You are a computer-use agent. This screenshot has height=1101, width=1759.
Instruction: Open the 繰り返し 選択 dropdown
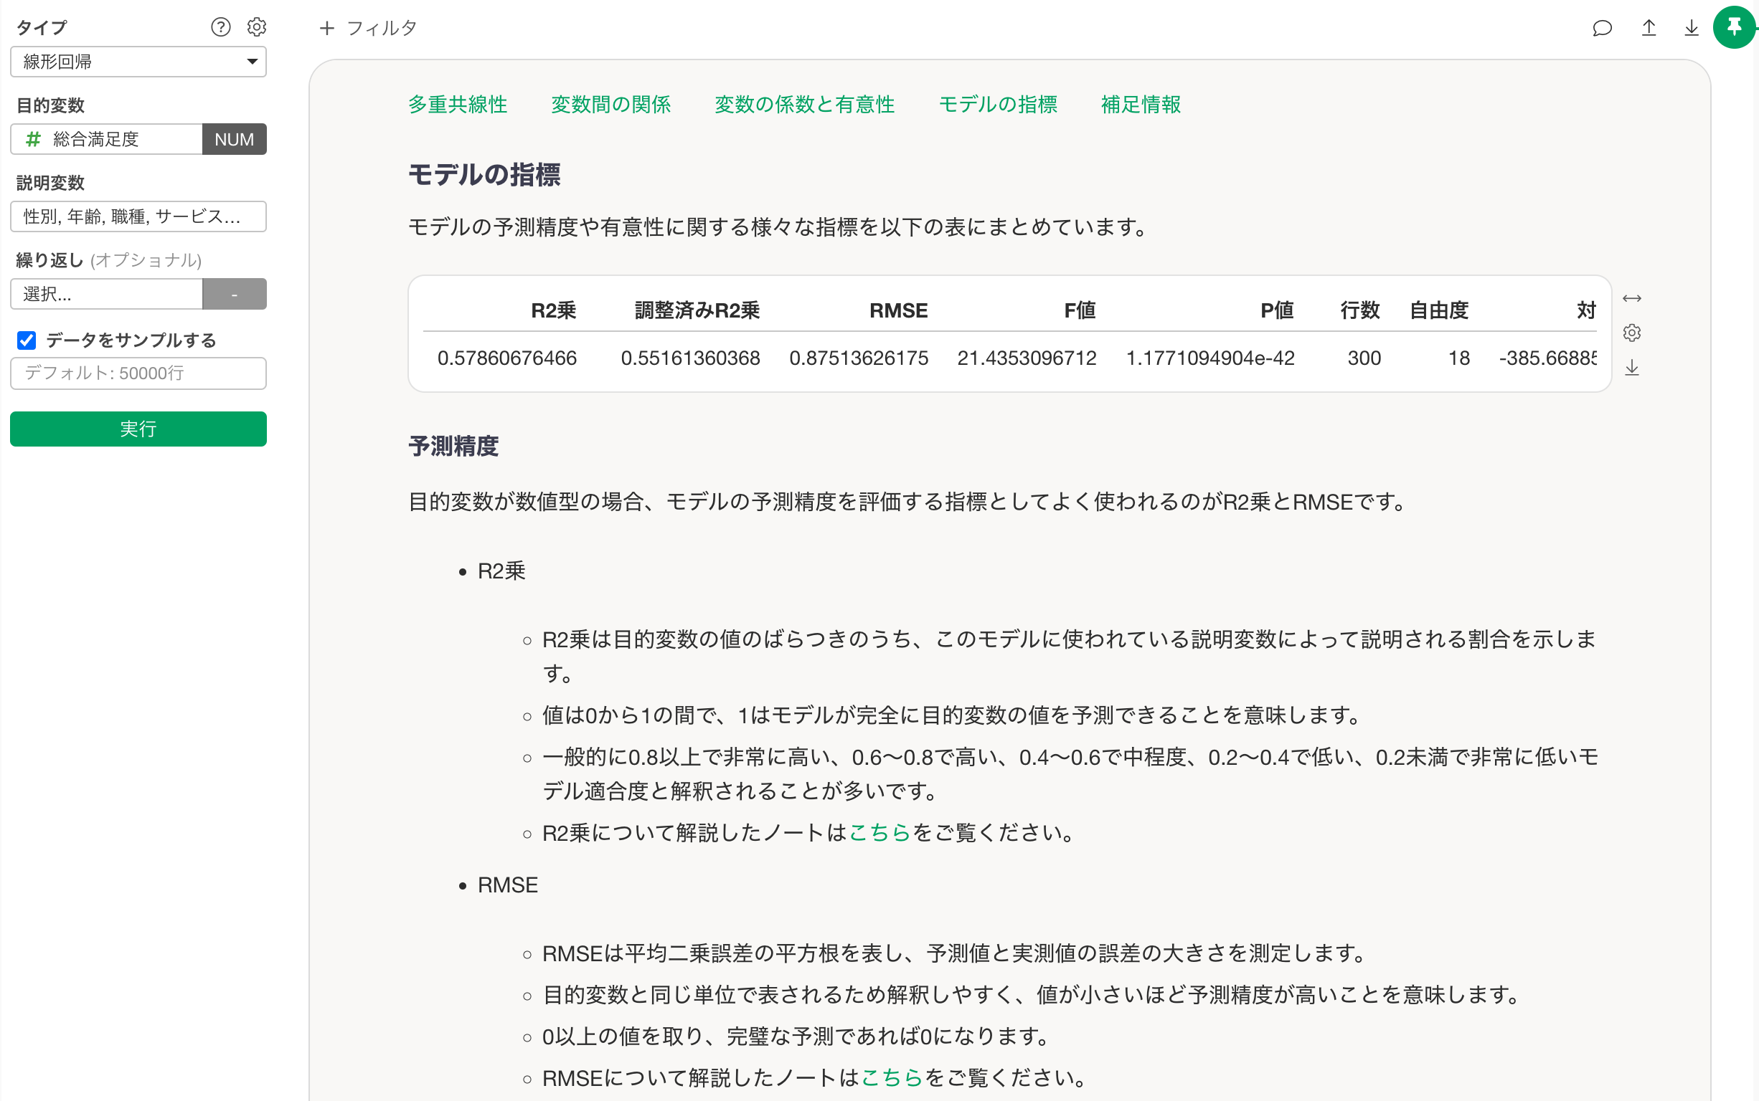pos(106,293)
